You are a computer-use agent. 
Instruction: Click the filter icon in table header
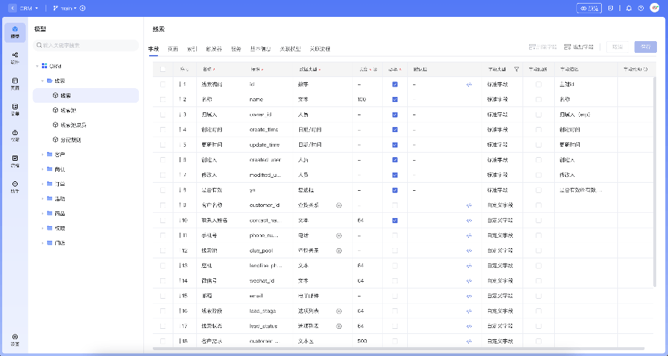click(517, 69)
